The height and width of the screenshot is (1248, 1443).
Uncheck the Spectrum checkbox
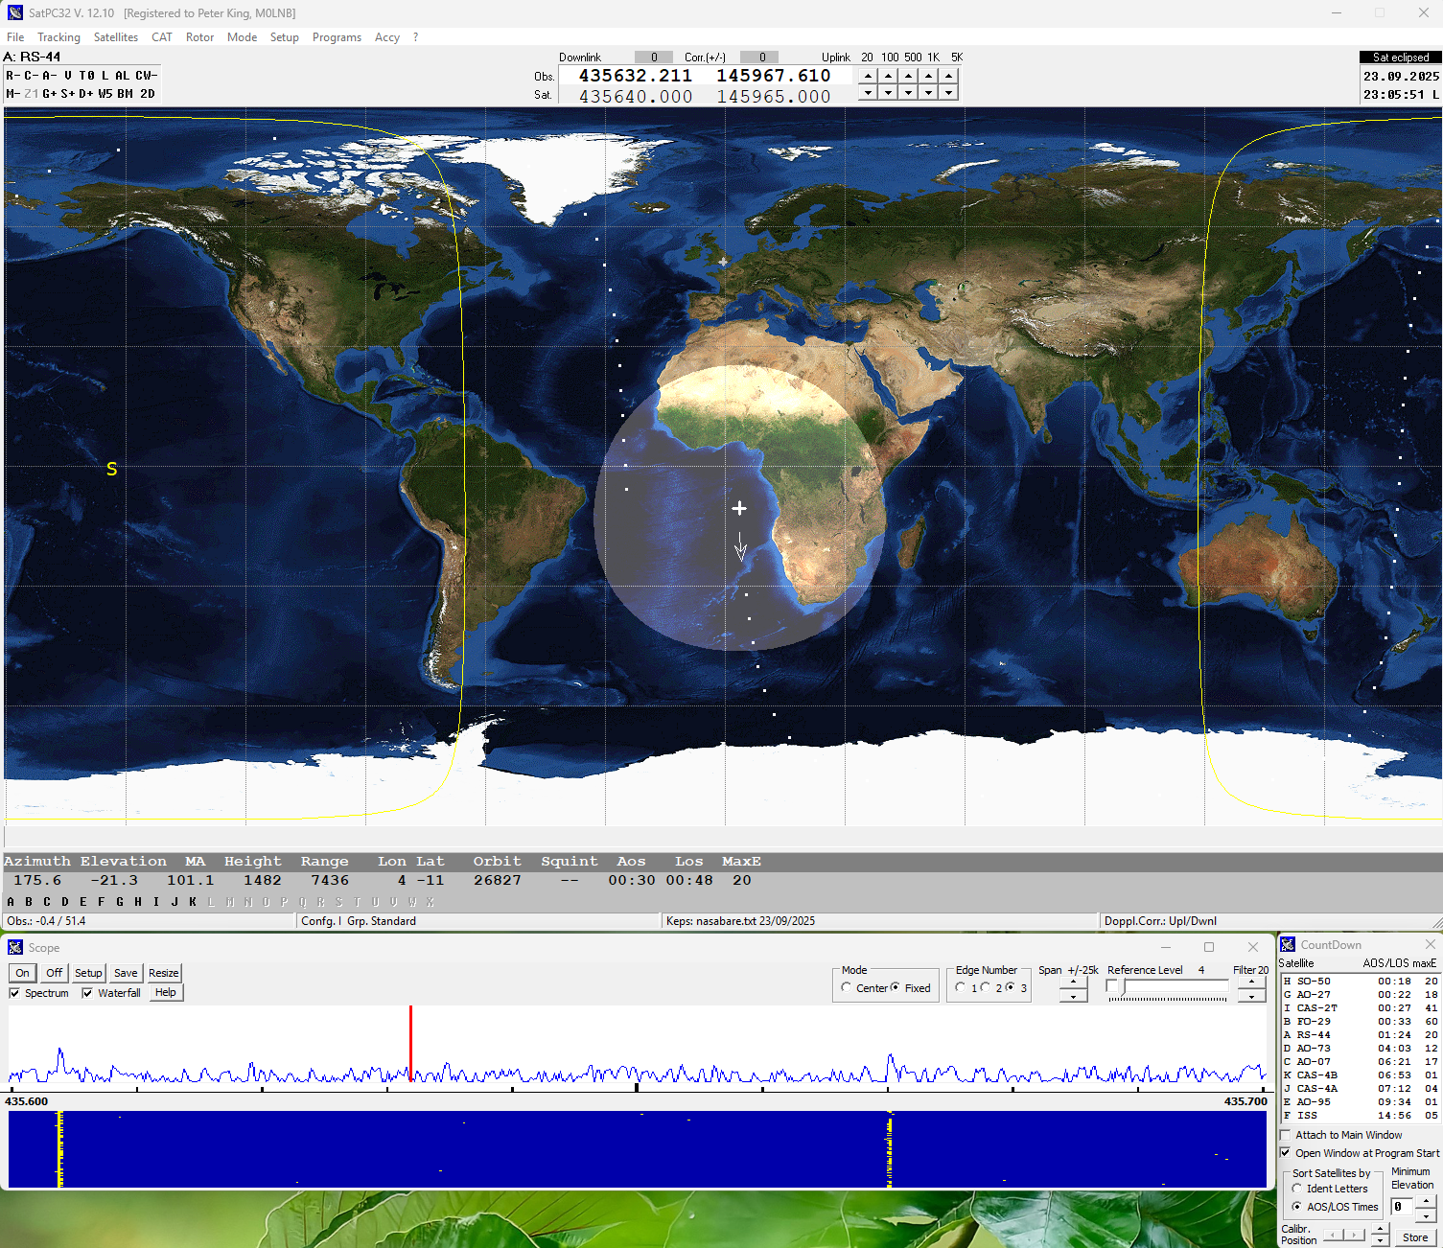tap(14, 993)
